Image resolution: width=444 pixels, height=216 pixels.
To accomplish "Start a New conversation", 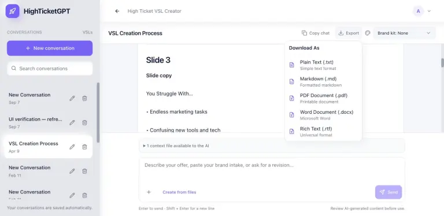I will pyautogui.click(x=50, y=48).
